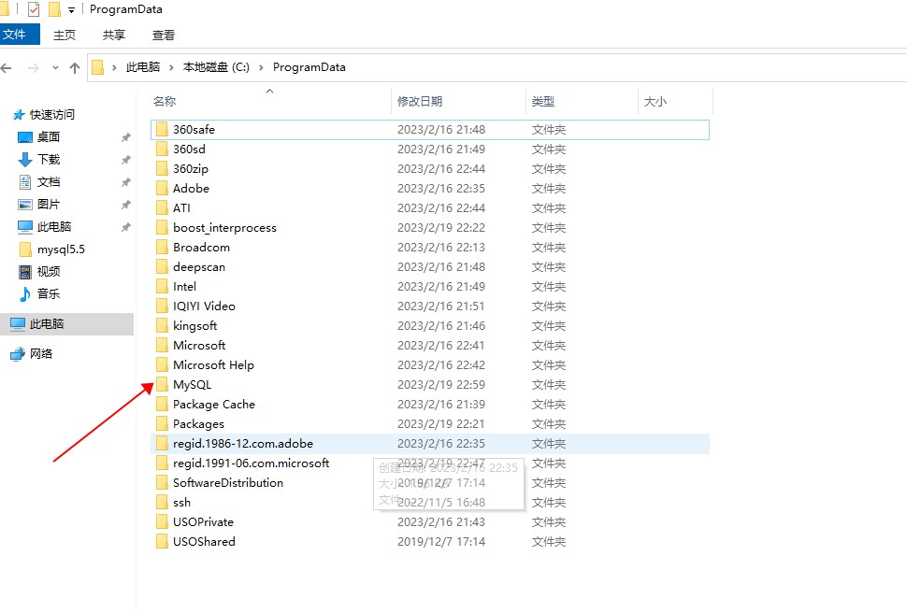Switch to the 查看 ribbon tab
907x613 pixels.
(164, 36)
